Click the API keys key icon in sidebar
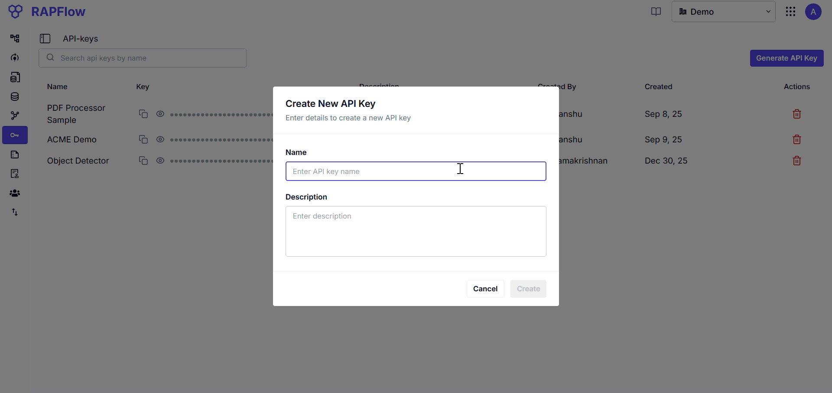This screenshot has width=832, height=393. pyautogui.click(x=15, y=135)
